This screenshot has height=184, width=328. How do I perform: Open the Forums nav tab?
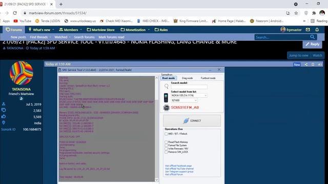pos(14,30)
